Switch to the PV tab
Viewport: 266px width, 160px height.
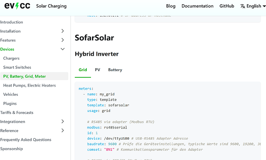click(98, 70)
